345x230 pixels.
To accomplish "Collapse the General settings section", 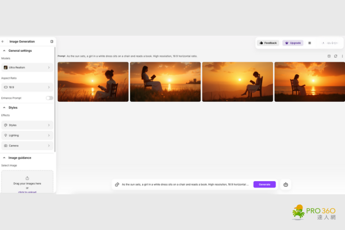I will [4, 51].
